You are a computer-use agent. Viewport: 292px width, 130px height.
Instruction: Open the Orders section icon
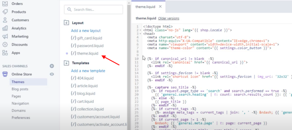pos(5,3)
